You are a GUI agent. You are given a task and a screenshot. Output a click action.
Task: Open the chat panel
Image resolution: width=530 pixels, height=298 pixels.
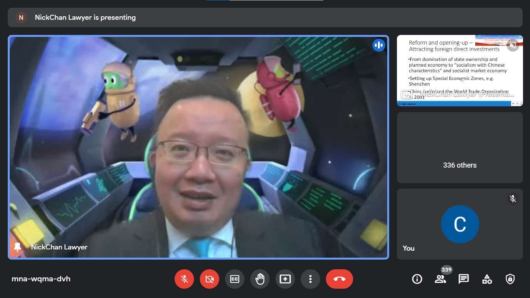(x=464, y=279)
